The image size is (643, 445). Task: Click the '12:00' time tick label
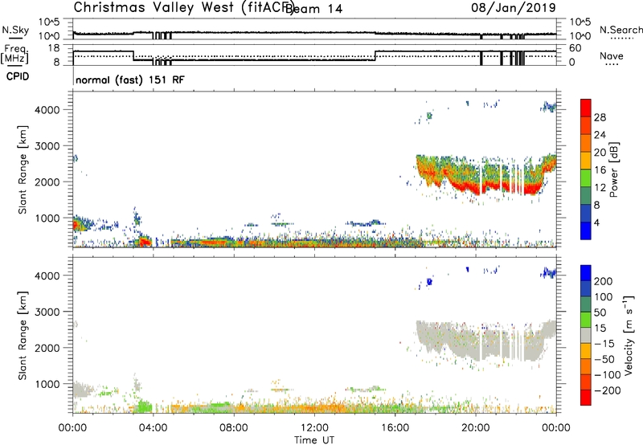coord(314,428)
